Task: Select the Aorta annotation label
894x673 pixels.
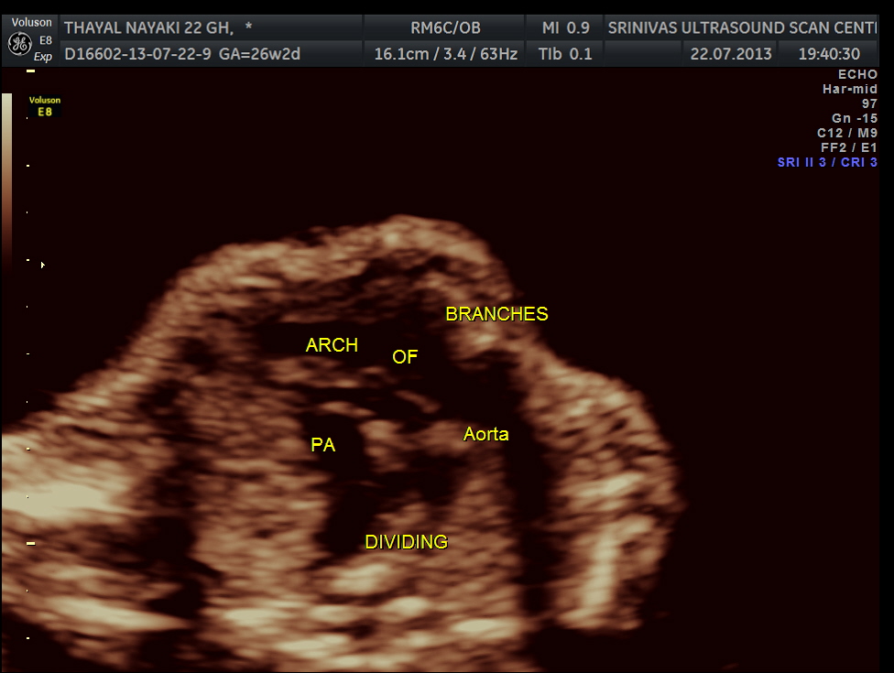Action: click(x=485, y=434)
